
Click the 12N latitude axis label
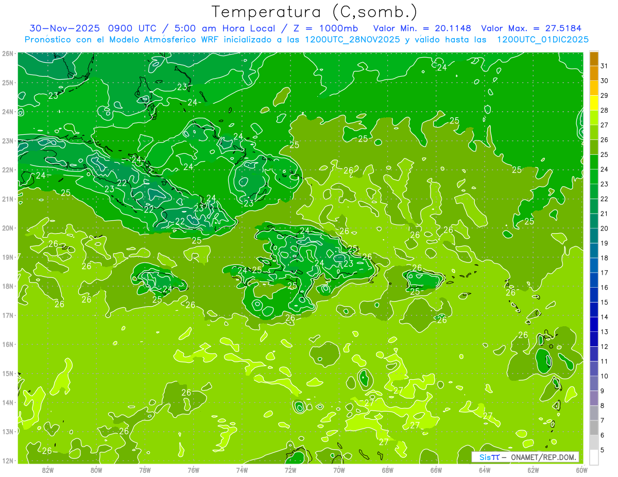point(8,461)
